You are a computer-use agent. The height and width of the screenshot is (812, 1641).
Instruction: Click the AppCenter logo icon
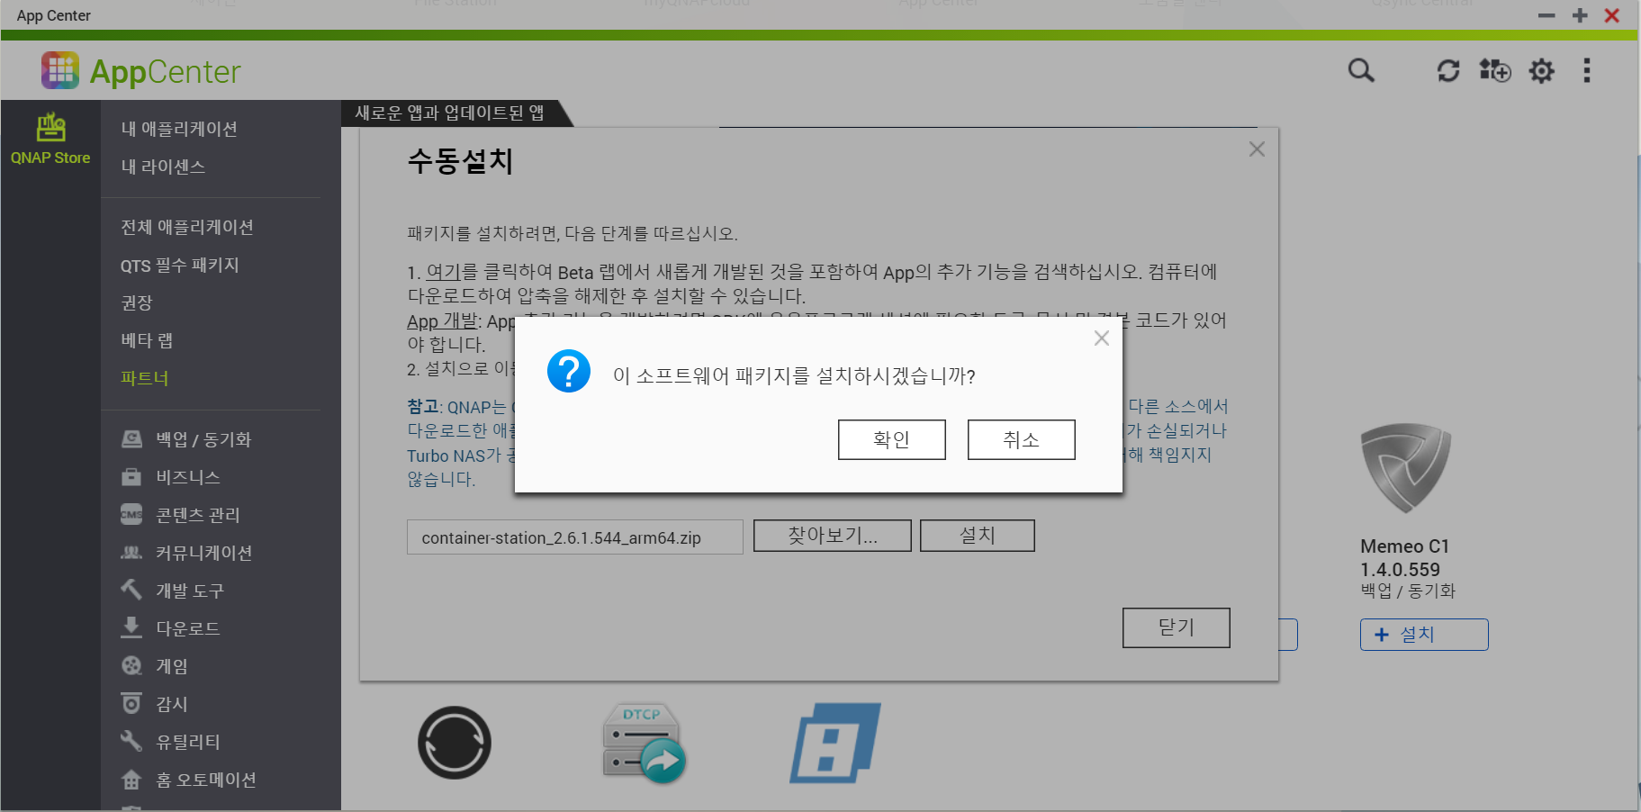pyautogui.click(x=60, y=70)
